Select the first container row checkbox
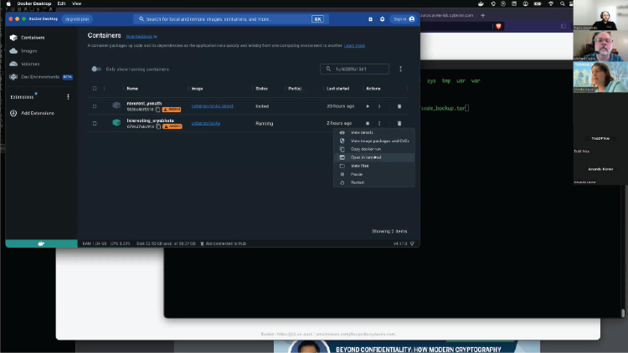The image size is (628, 353). [x=95, y=106]
